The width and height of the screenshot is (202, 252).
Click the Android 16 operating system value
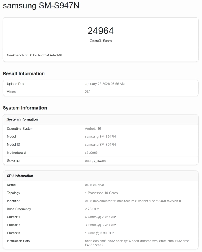click(x=93, y=129)
